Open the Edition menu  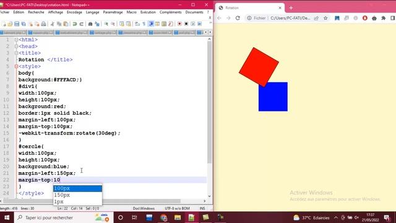19,12
